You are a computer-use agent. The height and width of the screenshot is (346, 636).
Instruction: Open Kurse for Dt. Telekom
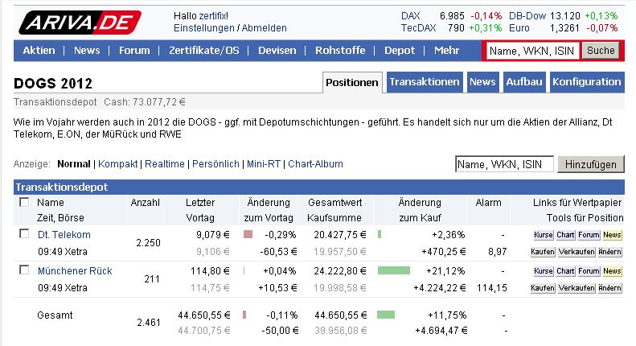[x=542, y=235]
